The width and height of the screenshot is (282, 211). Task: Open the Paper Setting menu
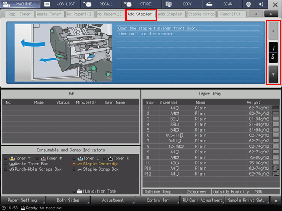(22, 200)
